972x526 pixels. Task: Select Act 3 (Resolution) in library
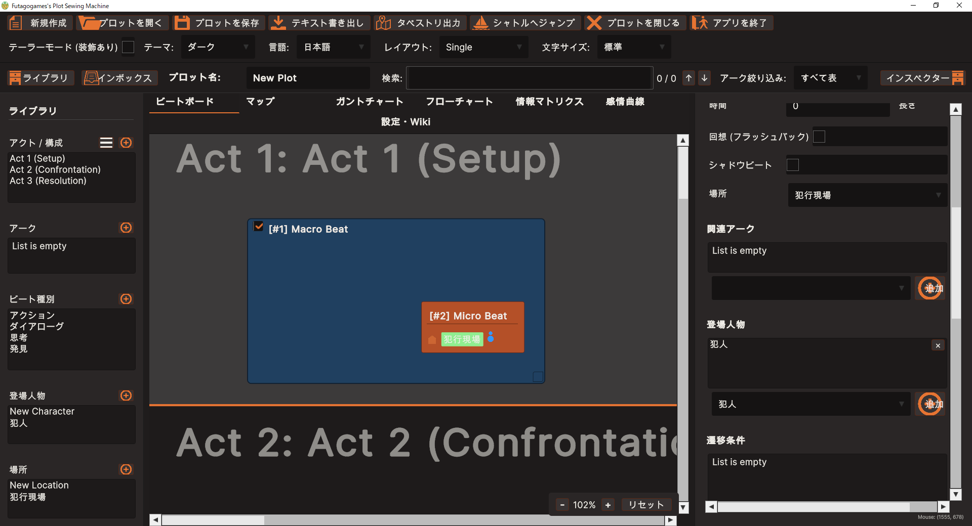(x=48, y=181)
